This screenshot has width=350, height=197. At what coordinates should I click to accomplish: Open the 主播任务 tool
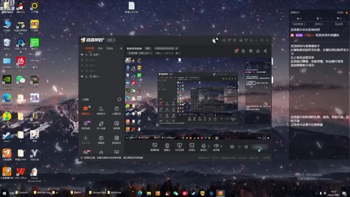tap(116, 110)
